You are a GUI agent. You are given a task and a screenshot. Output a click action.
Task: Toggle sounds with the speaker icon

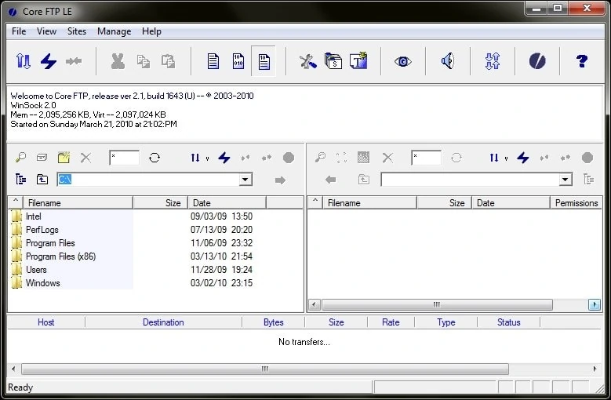448,60
